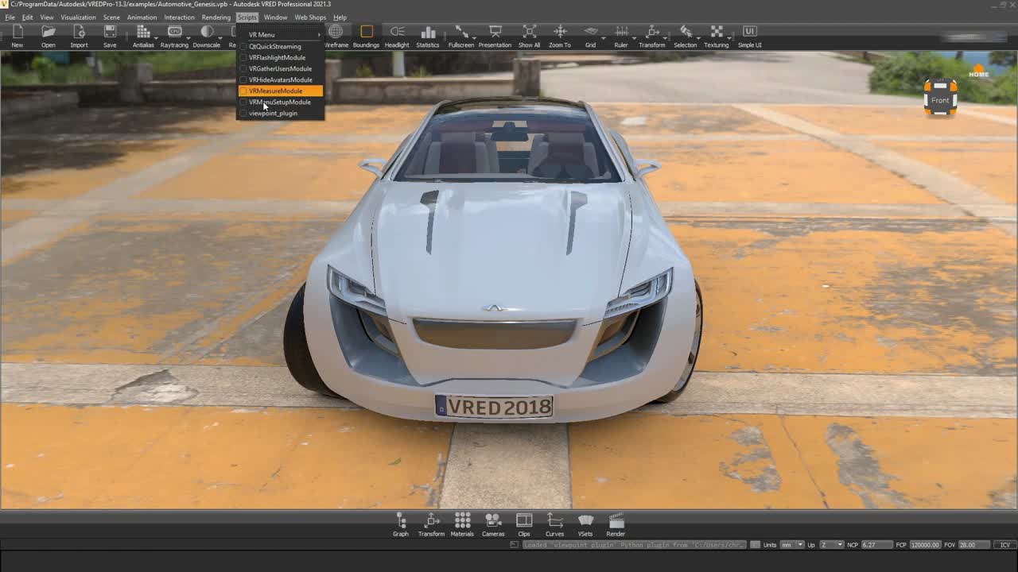The image size is (1018, 572).
Task: Start Presentation mode
Action: pos(495,36)
